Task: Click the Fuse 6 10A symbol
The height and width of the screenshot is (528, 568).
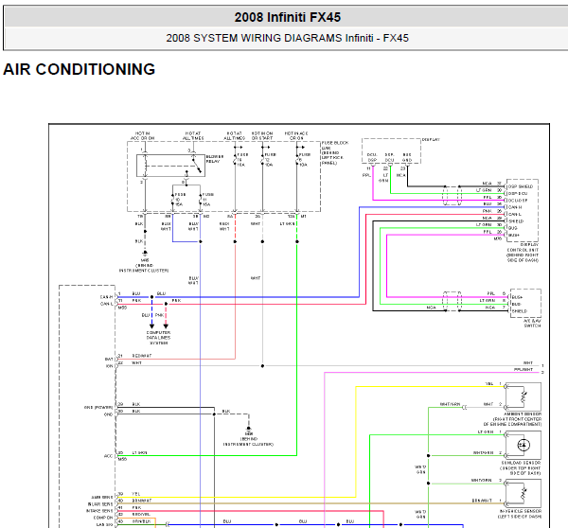Action: [x=297, y=160]
